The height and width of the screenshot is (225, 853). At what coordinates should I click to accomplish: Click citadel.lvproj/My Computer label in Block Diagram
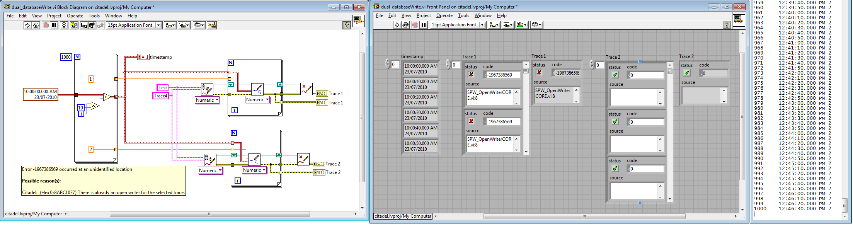pos(33,214)
